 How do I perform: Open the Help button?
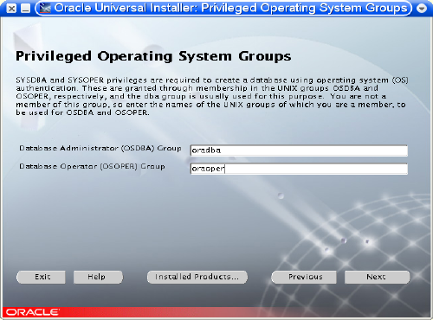(x=98, y=277)
